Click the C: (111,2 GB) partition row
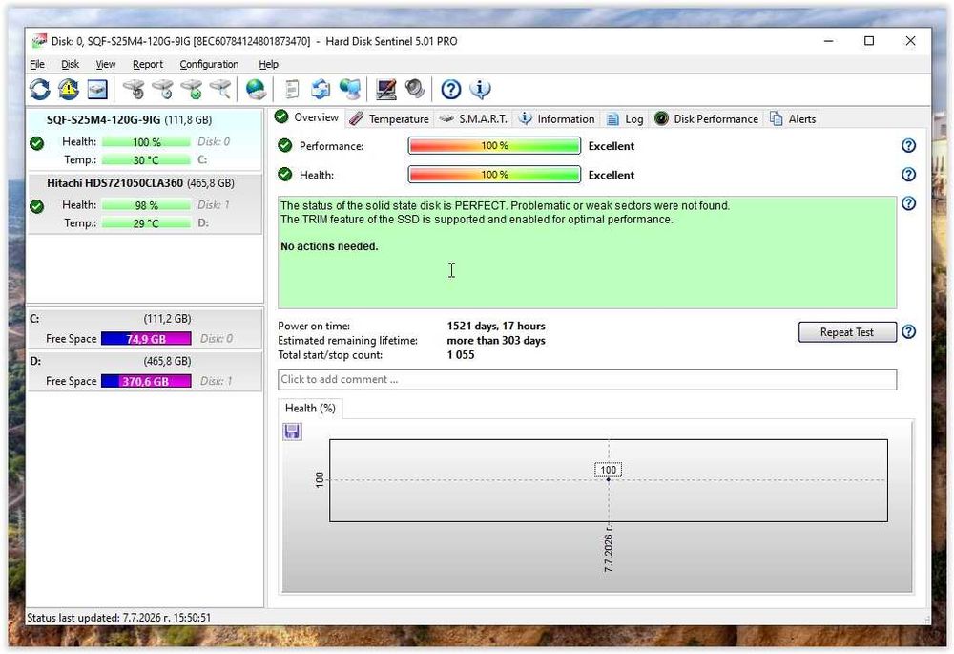 tap(145, 328)
